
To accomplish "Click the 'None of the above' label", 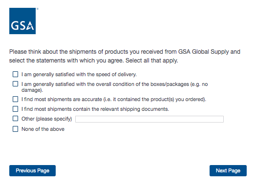I will click(x=43, y=129).
